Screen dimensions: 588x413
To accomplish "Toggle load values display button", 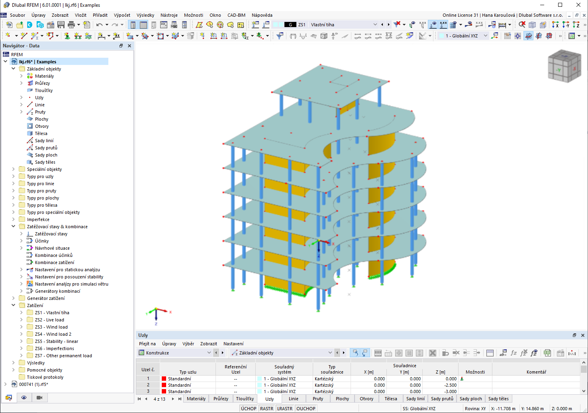I will click(x=443, y=25).
